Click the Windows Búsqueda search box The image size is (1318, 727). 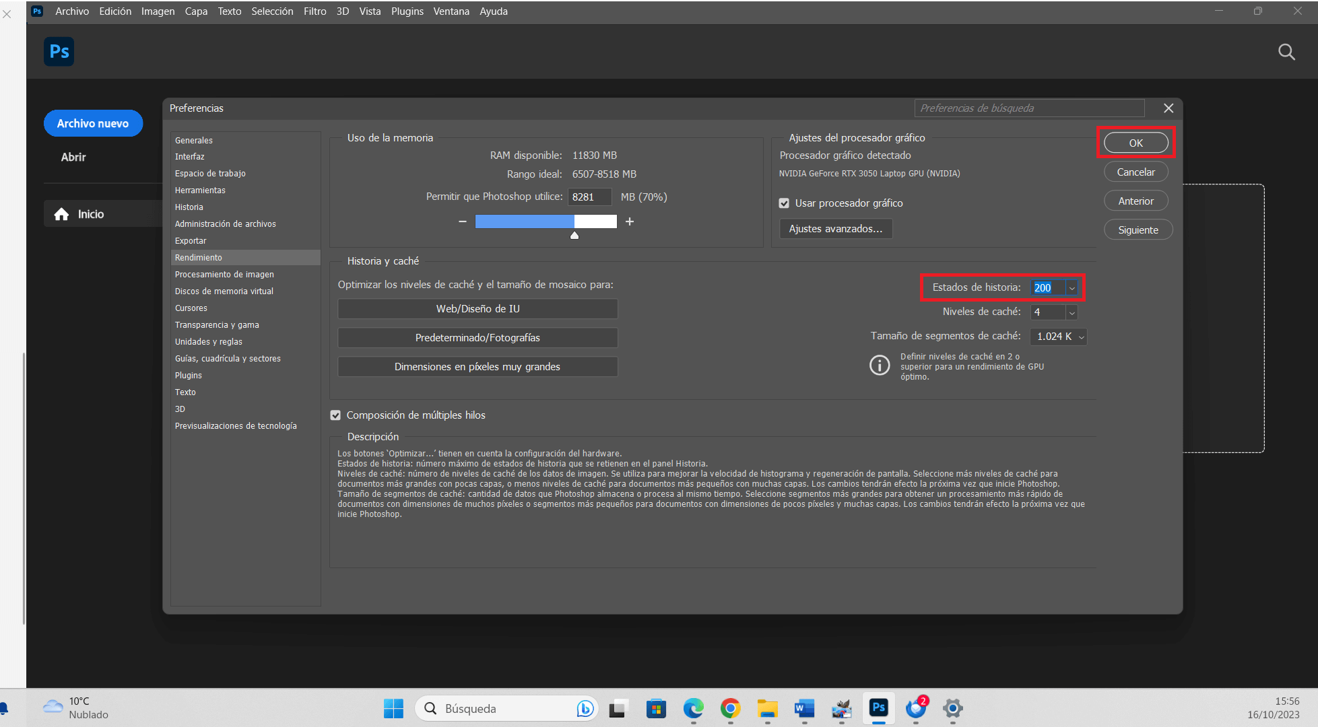(x=506, y=708)
